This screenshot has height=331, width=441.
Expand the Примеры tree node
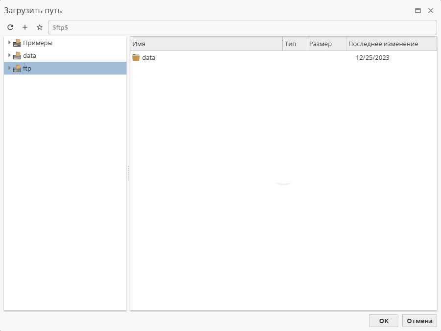point(8,43)
